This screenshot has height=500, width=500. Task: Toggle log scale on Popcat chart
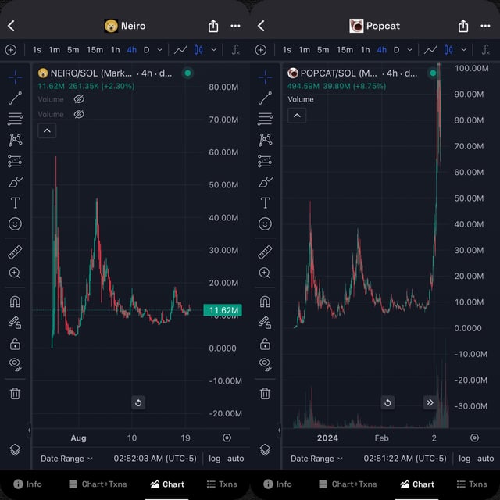pyautogui.click(x=464, y=459)
